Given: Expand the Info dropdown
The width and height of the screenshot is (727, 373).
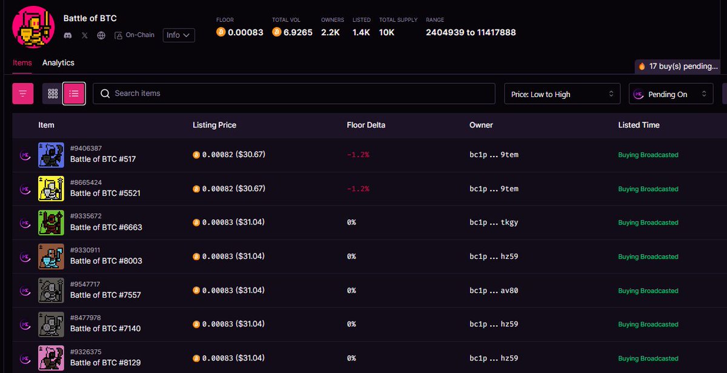Looking at the screenshot, I should coord(179,35).
